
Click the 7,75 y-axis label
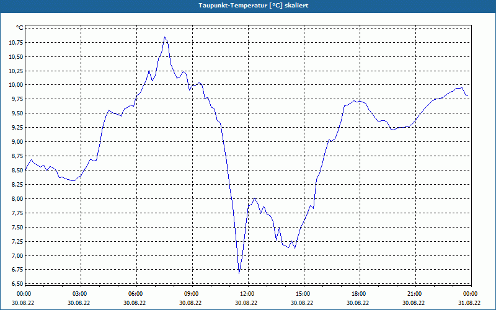17,213
